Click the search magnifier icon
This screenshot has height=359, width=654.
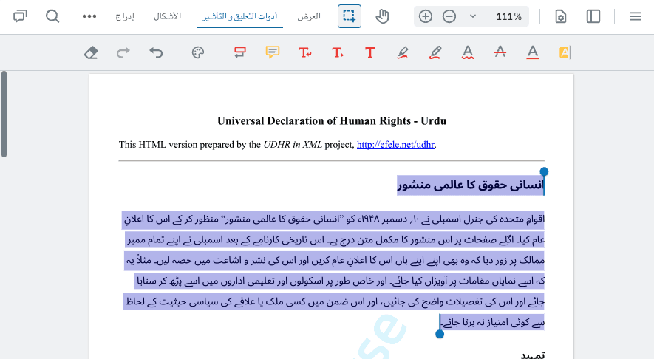52,16
